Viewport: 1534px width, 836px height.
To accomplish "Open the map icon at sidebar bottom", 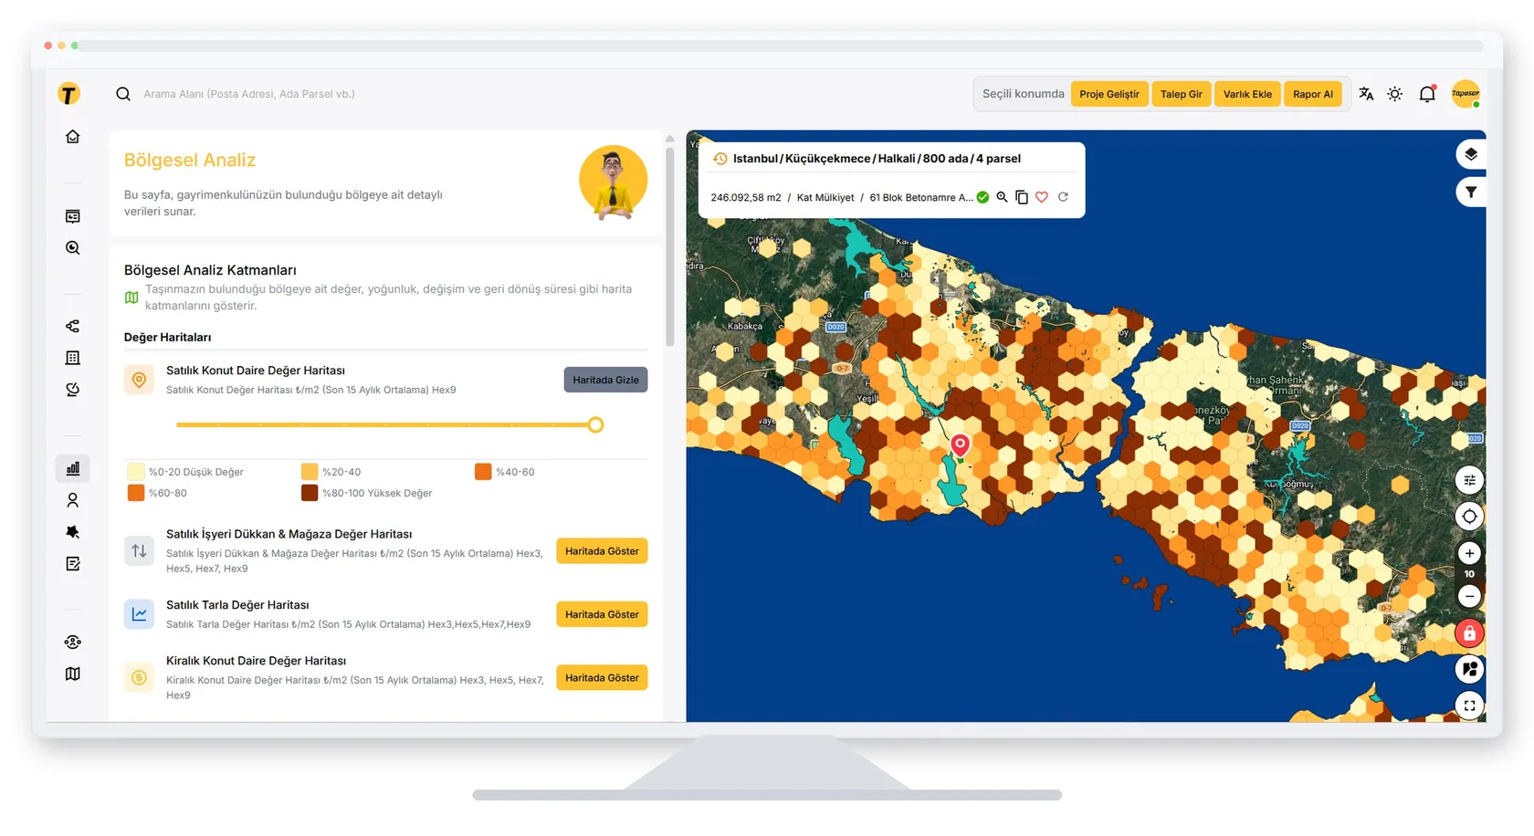I will [73, 674].
